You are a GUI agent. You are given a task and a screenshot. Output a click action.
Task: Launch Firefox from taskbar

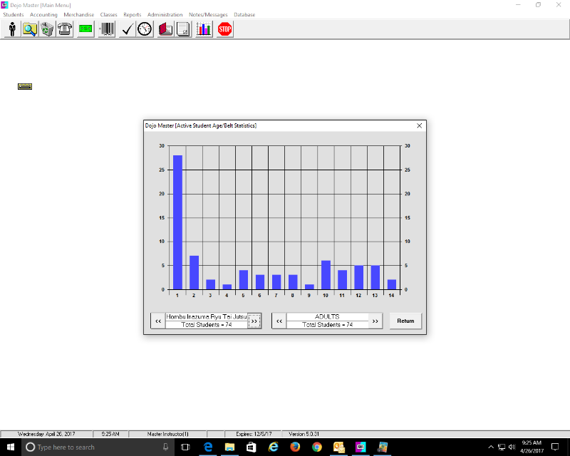click(295, 447)
